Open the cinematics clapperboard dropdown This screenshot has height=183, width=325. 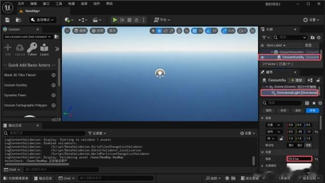(97, 20)
